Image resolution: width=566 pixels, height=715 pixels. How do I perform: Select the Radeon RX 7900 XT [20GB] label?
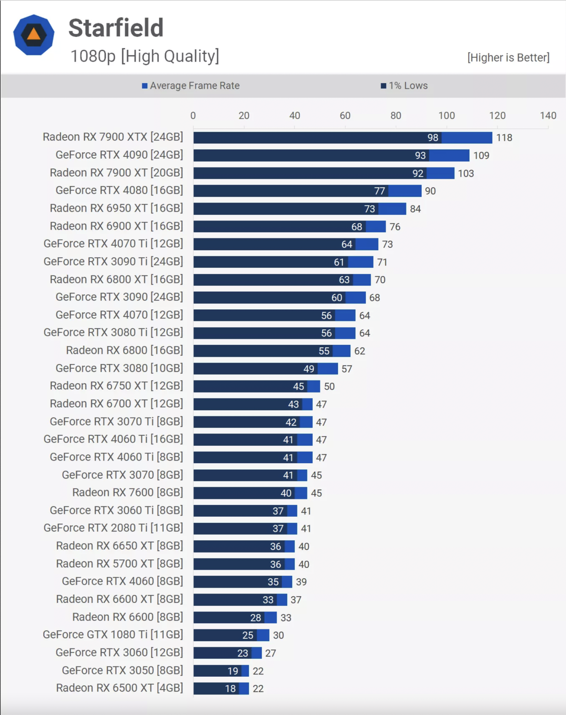pos(116,173)
